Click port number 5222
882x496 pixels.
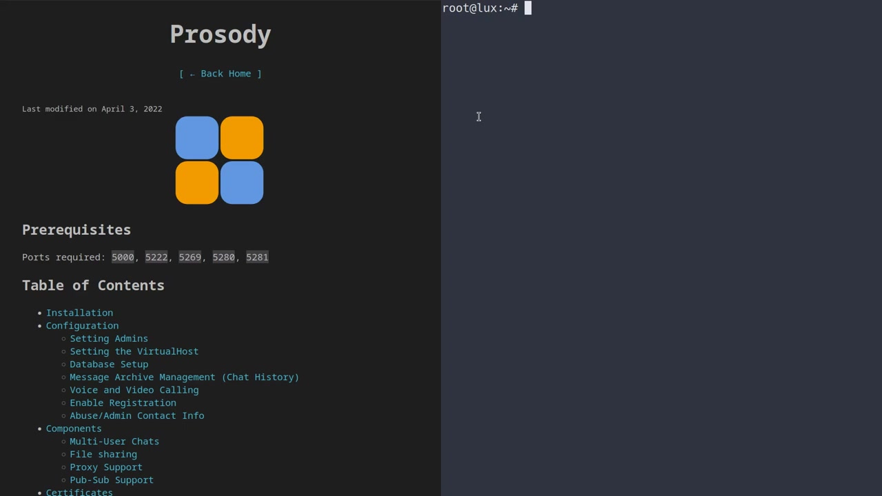(x=156, y=257)
